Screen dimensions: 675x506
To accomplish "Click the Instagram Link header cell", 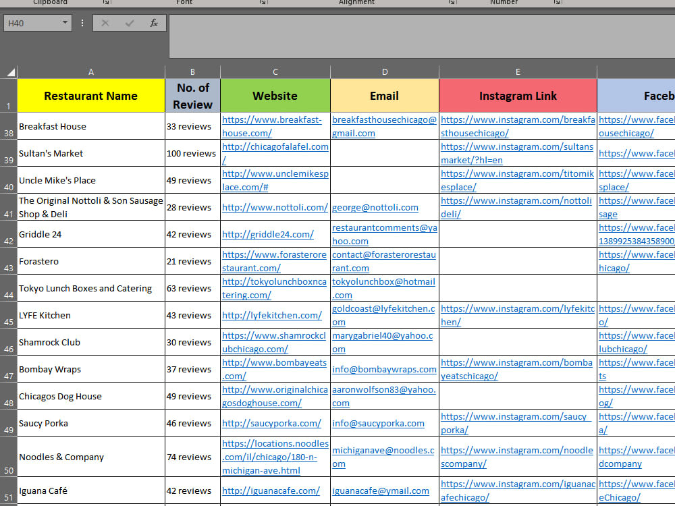I will point(518,96).
